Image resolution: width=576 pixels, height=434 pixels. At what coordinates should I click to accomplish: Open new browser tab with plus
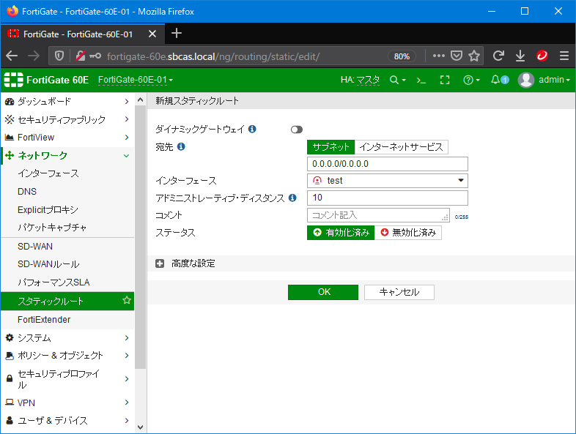pos(177,33)
